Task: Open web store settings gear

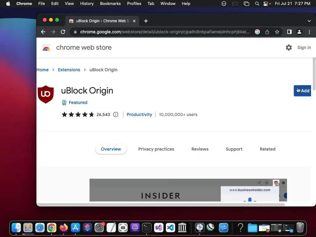Action: click(289, 48)
